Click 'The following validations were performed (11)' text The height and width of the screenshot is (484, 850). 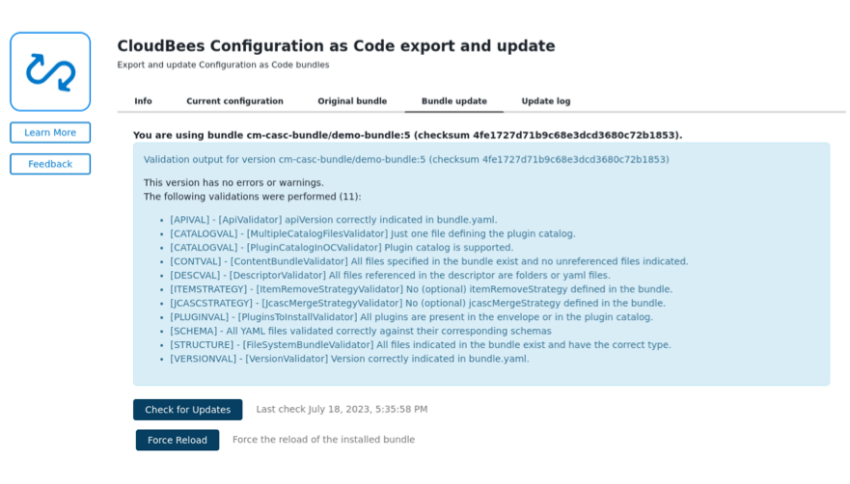click(x=252, y=197)
